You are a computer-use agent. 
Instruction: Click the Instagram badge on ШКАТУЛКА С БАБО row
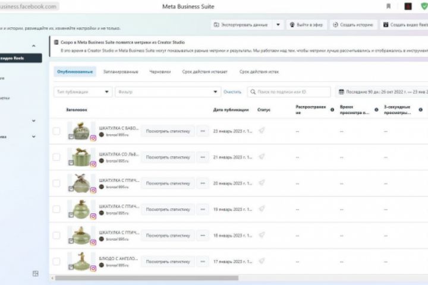click(93, 138)
